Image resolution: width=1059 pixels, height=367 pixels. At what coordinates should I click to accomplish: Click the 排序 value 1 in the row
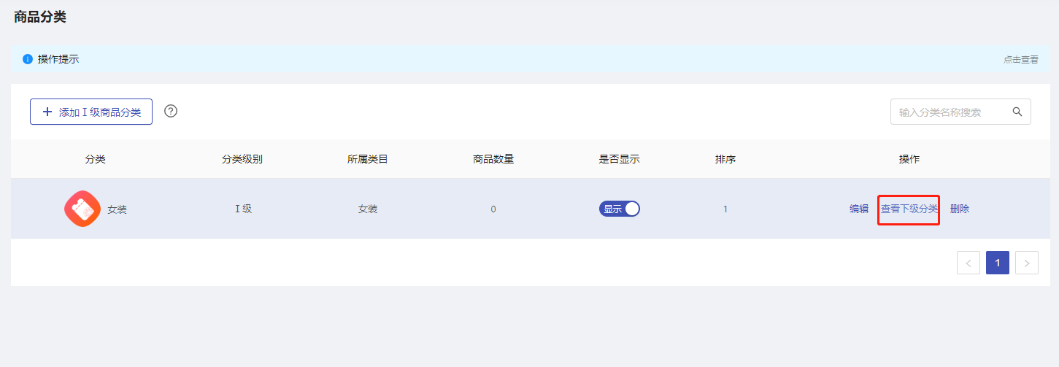pyautogui.click(x=725, y=209)
